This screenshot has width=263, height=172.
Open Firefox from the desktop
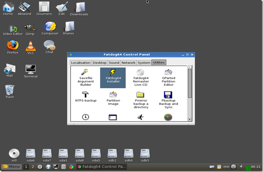click(x=13, y=46)
